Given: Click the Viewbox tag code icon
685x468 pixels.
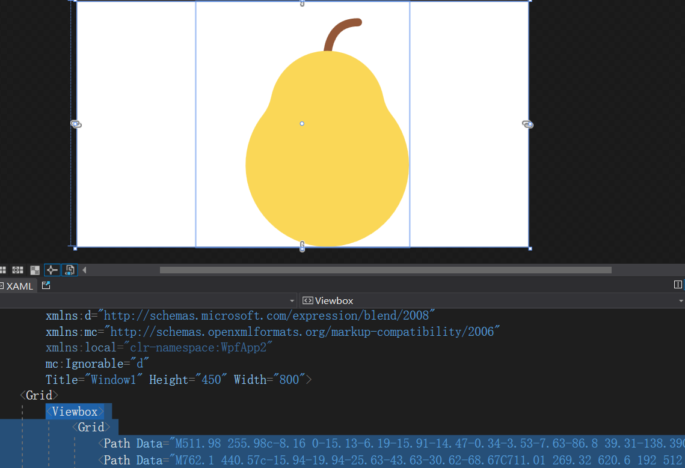Looking at the screenshot, I should [307, 301].
